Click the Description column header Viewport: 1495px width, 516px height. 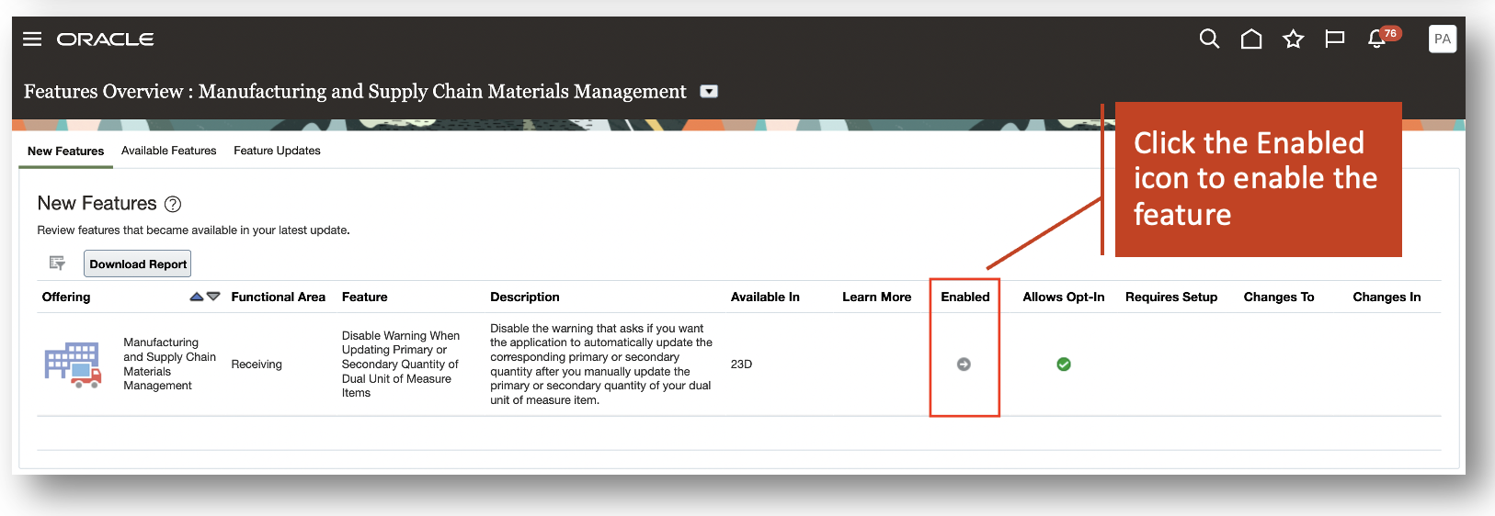point(525,297)
